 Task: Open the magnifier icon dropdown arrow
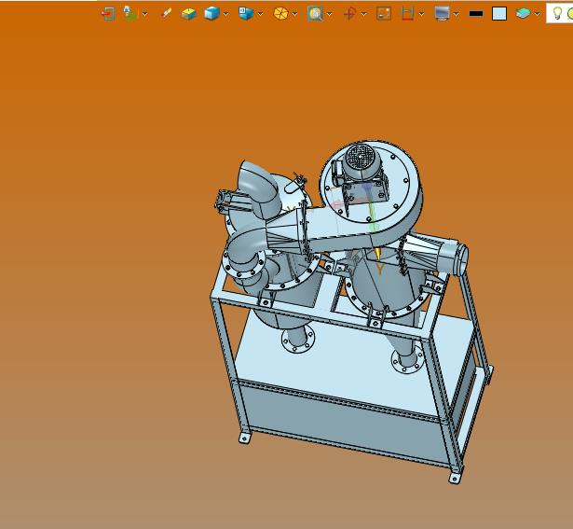click(330, 14)
